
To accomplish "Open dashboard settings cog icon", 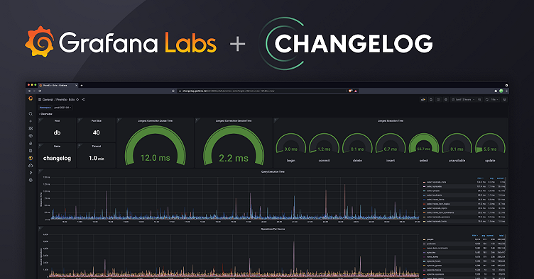I will (x=446, y=99).
